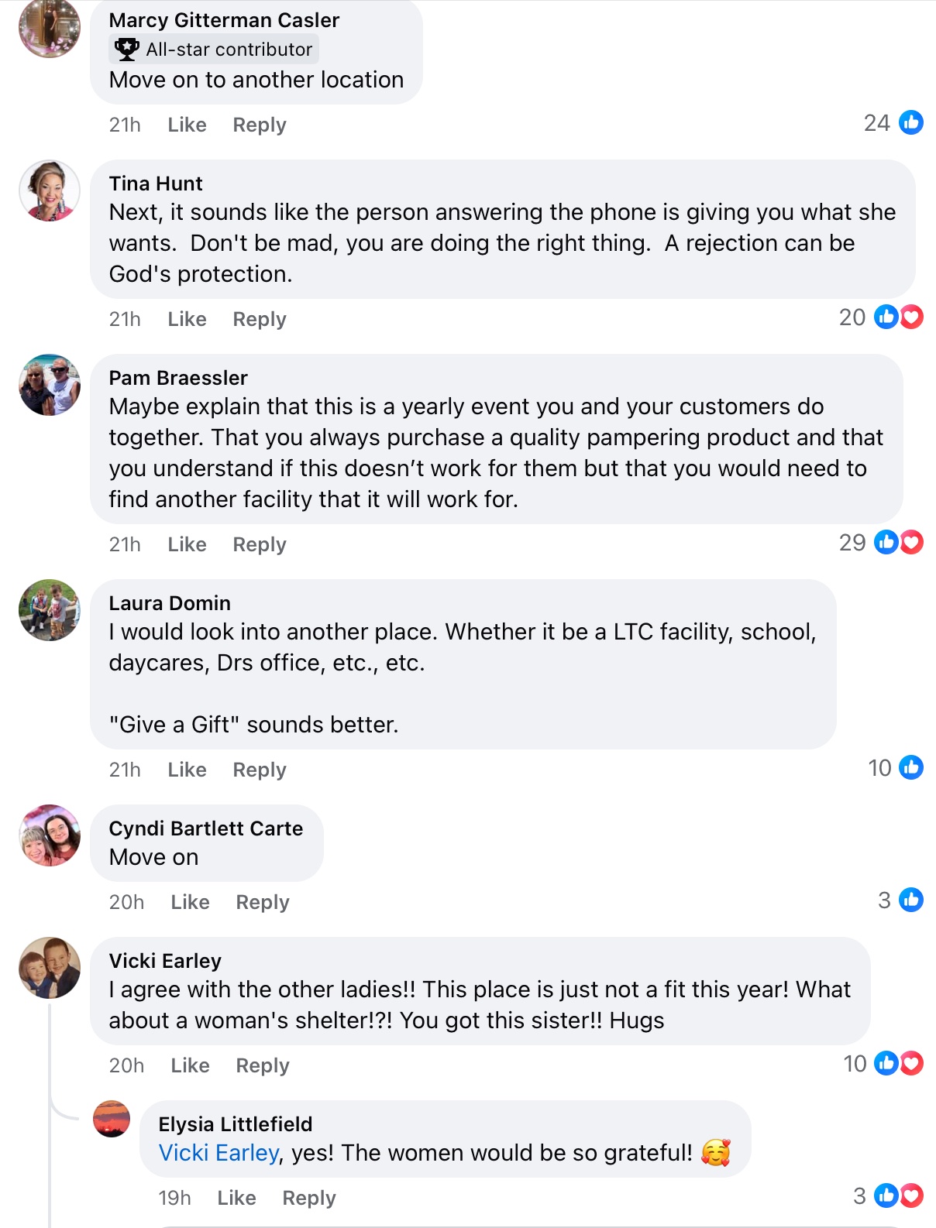Click the Vicki Earley mention link in reply
The width and height of the screenshot is (936, 1228).
point(219,1153)
